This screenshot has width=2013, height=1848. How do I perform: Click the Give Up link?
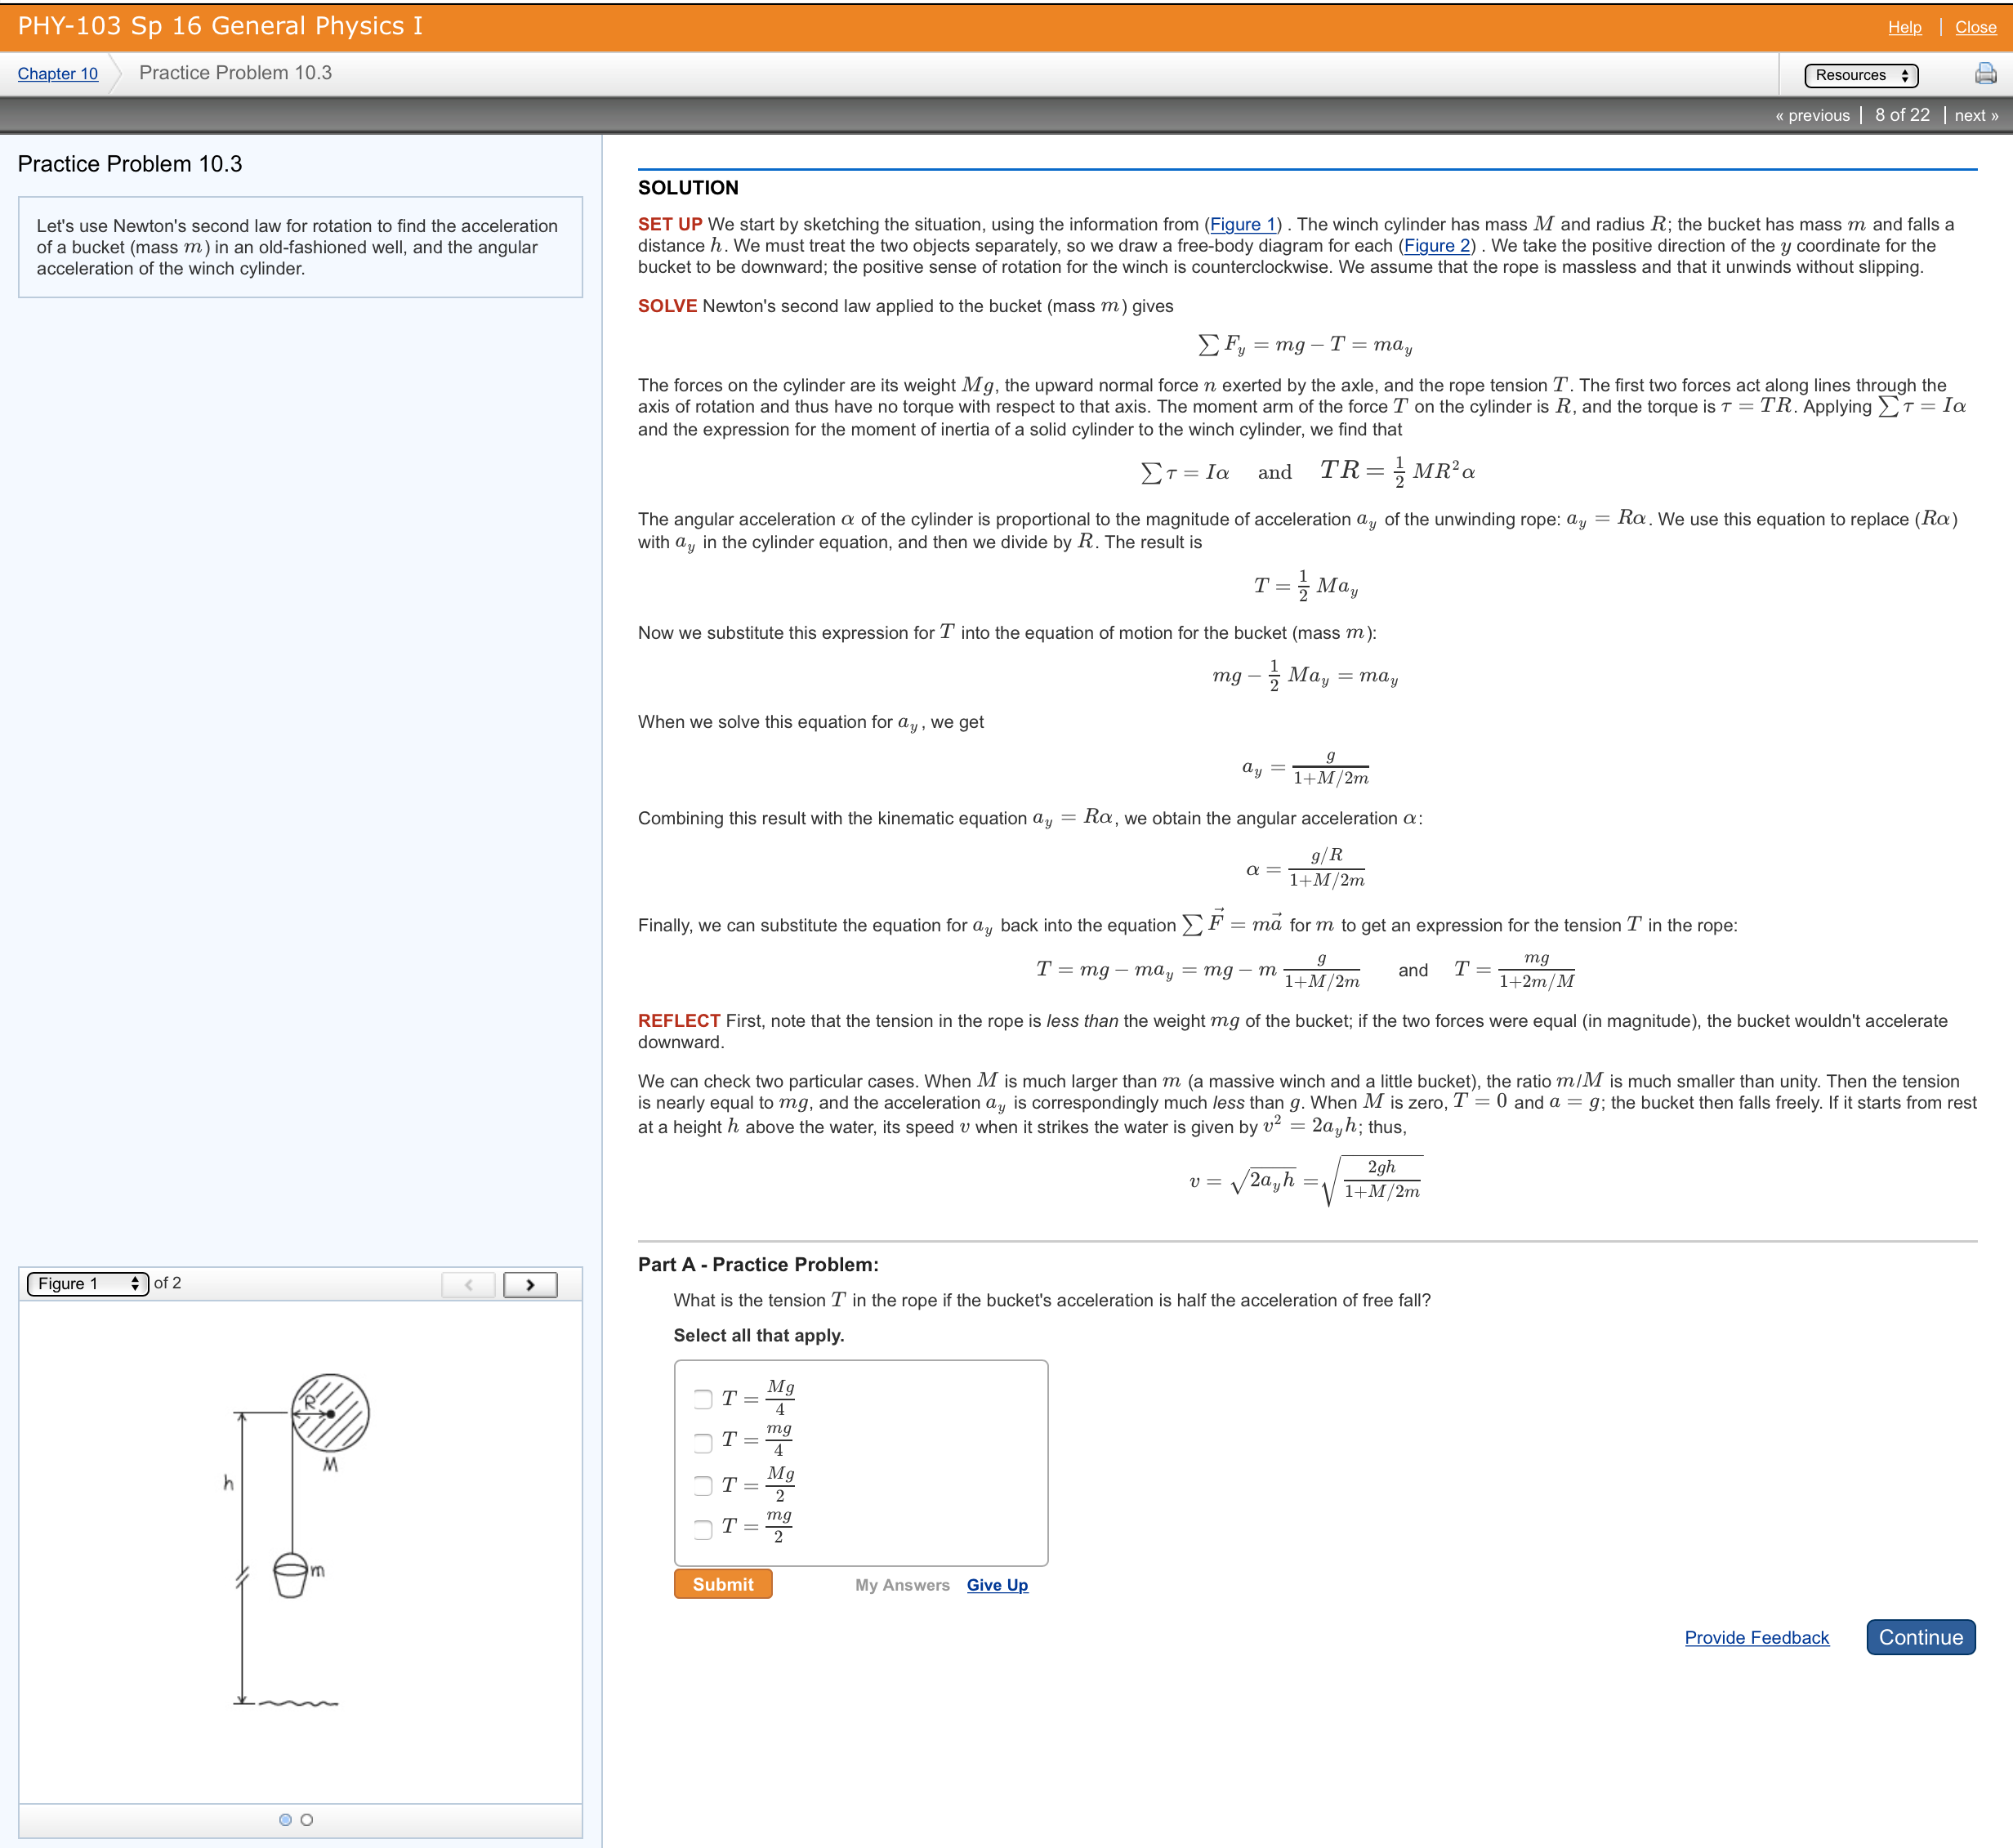pos(996,1585)
